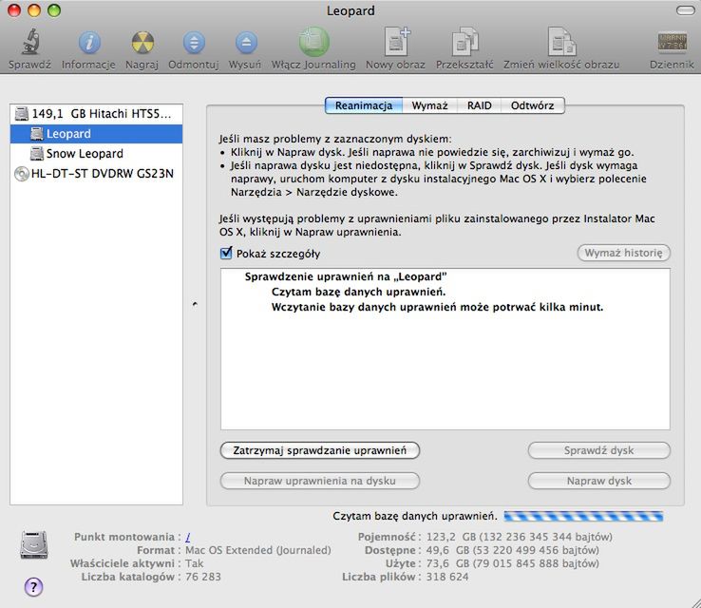701x608 pixels.
Task: Select the 149,1 GB Hitachi disk in the sidebar
Action: point(96,114)
